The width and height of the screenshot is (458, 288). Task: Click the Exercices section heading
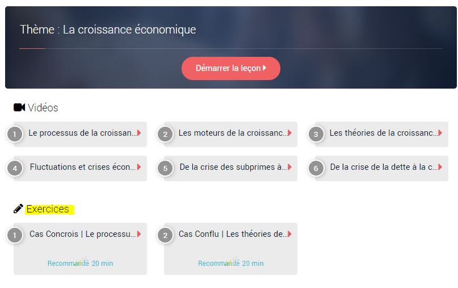pyautogui.click(x=48, y=209)
